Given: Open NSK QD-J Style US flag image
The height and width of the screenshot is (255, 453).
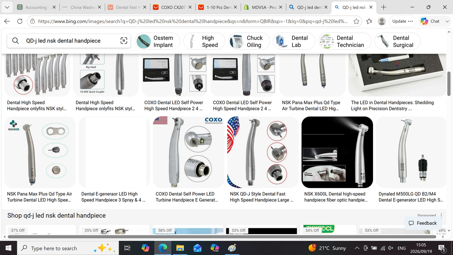Looking at the screenshot, I should point(263,152).
